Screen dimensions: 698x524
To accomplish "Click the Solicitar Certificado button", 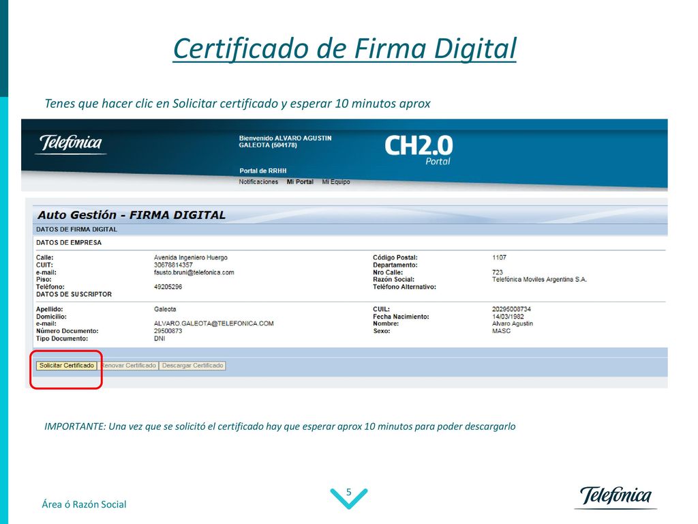I will click(x=66, y=366).
